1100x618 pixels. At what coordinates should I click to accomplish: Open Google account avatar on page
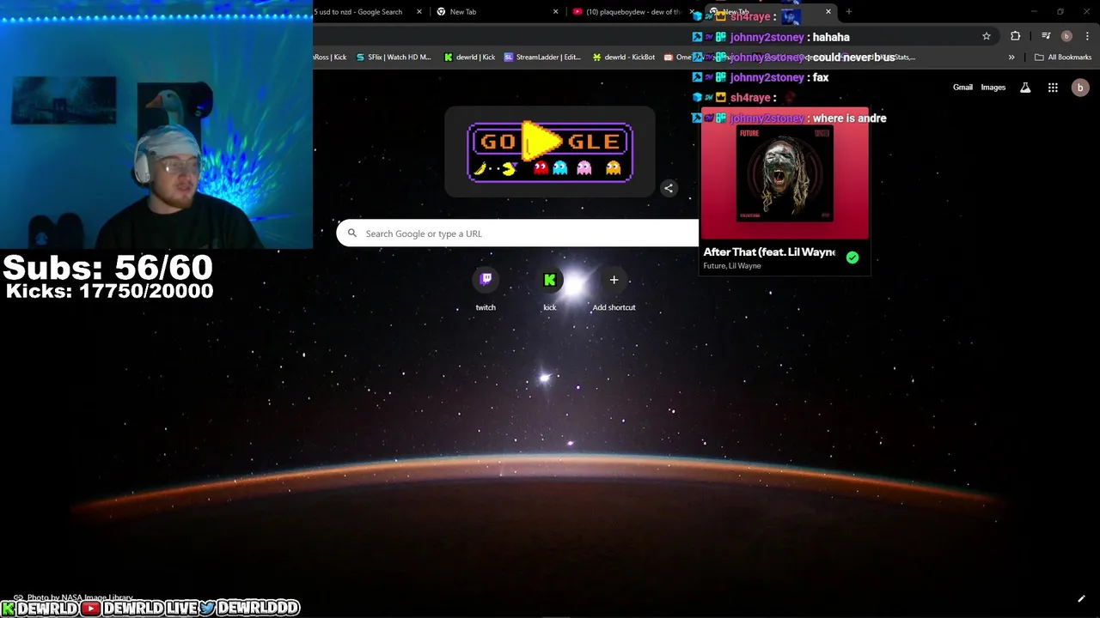click(x=1080, y=88)
